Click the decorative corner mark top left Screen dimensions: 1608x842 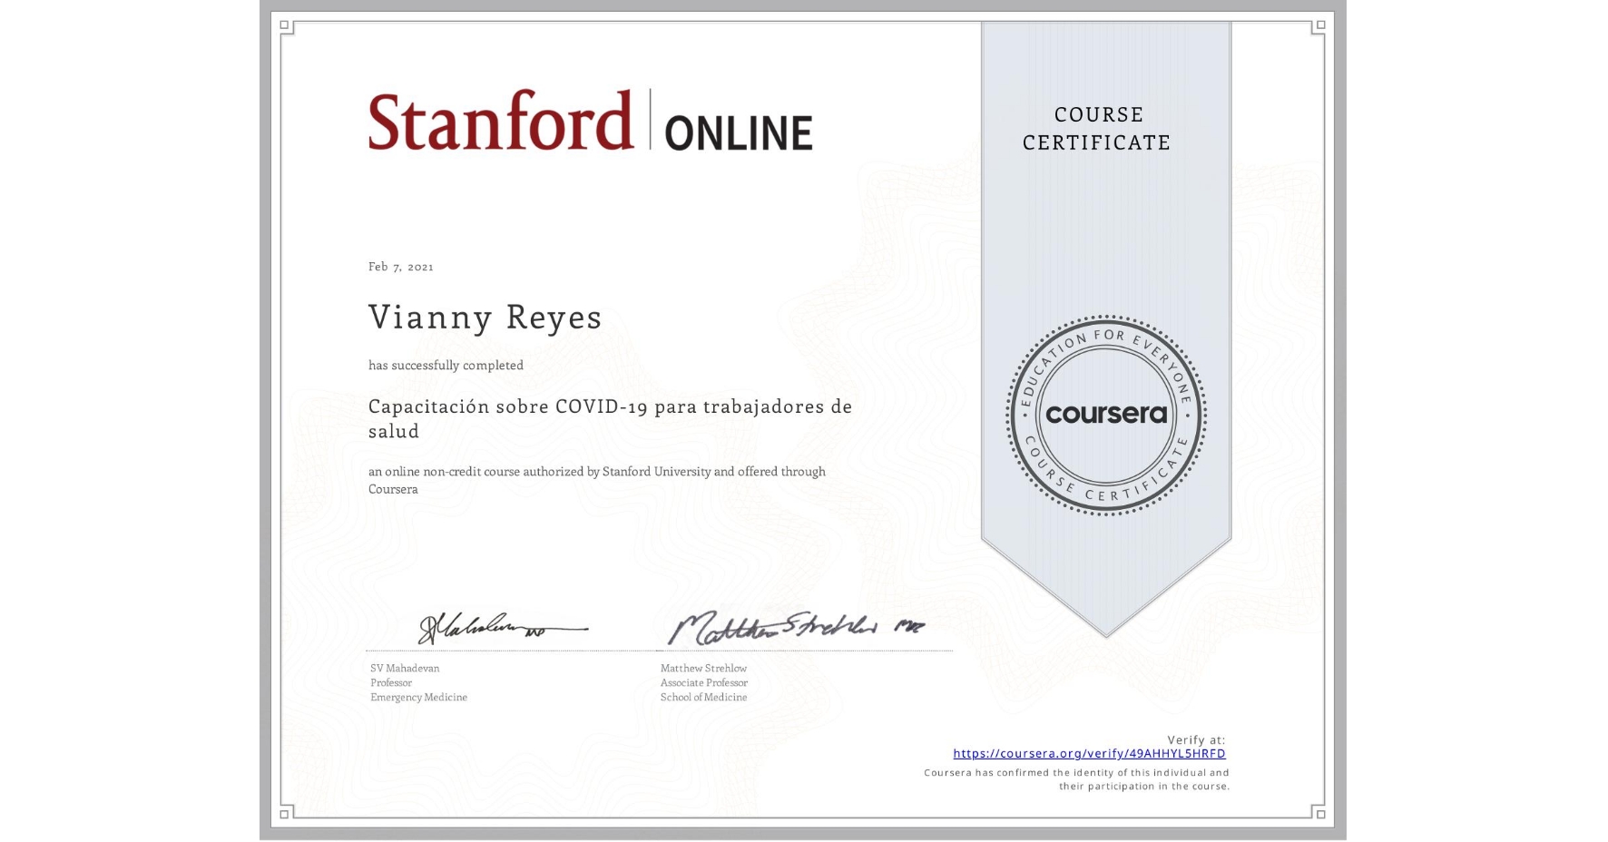tap(286, 25)
